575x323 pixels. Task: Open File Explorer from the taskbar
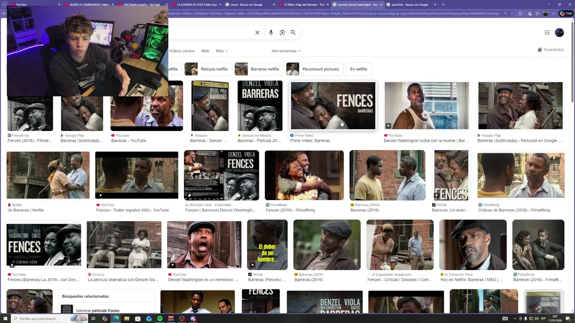(127, 319)
